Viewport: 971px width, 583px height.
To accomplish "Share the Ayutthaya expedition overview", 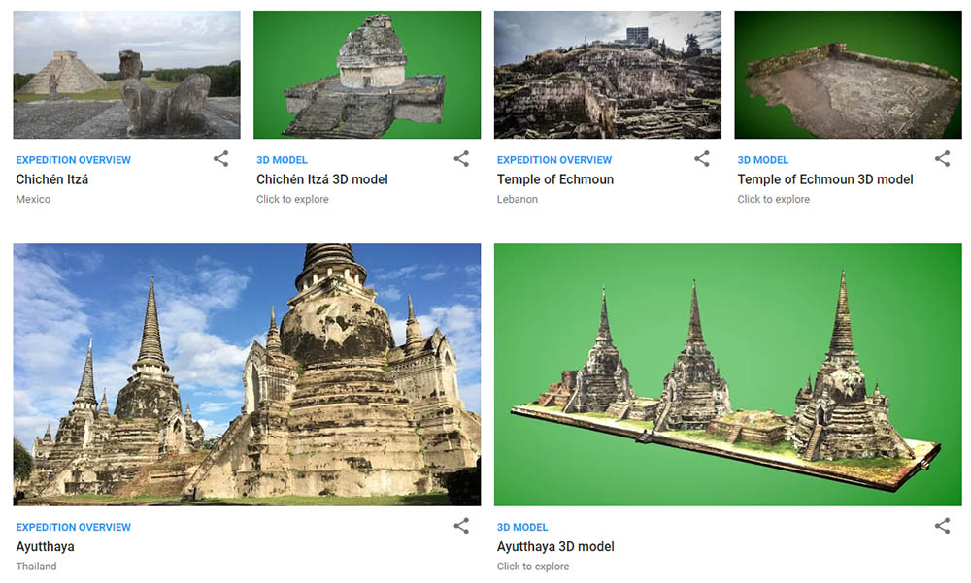I will point(461,526).
